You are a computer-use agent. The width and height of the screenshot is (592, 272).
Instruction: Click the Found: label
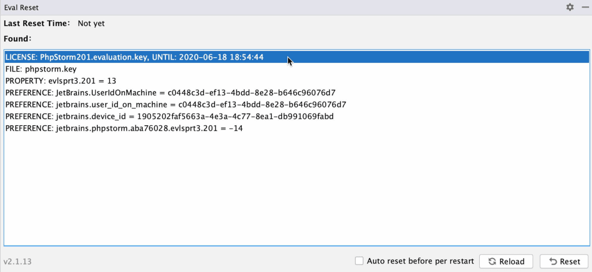point(18,39)
